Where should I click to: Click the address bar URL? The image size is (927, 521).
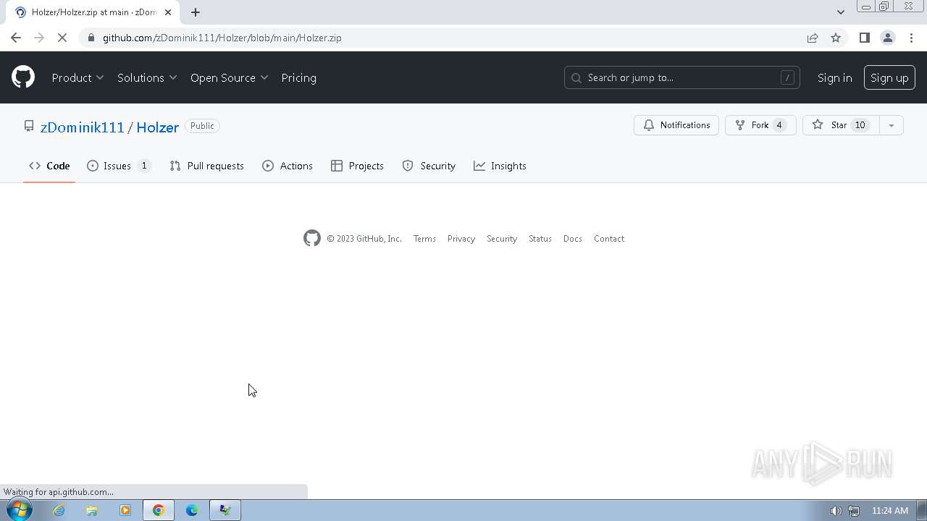point(222,38)
